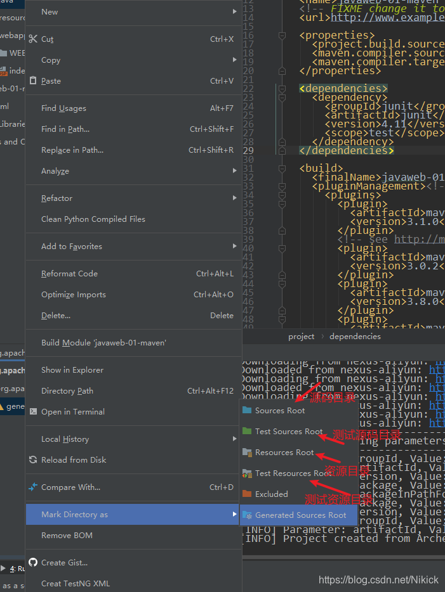445x592 pixels.
Task: Mark directory as Excluded
Action: (299, 494)
